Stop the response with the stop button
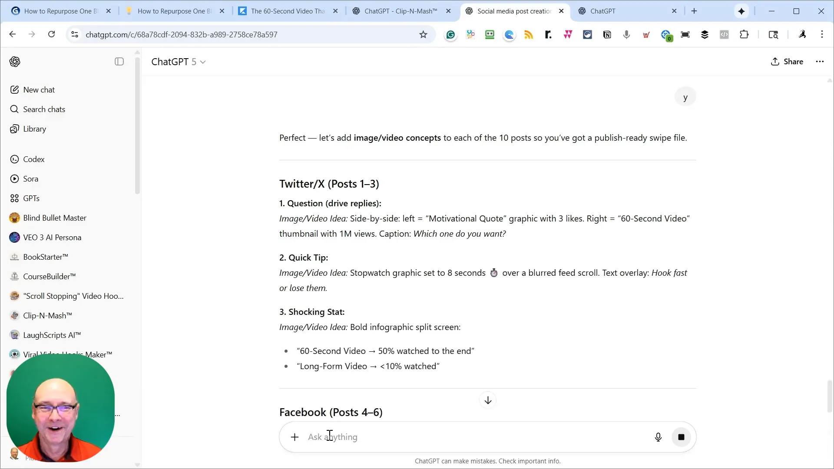 [681, 437]
